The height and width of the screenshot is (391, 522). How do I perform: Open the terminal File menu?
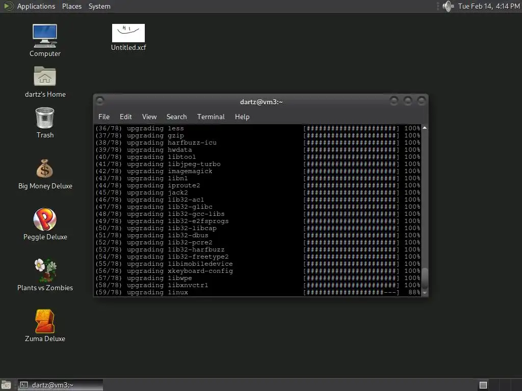click(x=104, y=117)
